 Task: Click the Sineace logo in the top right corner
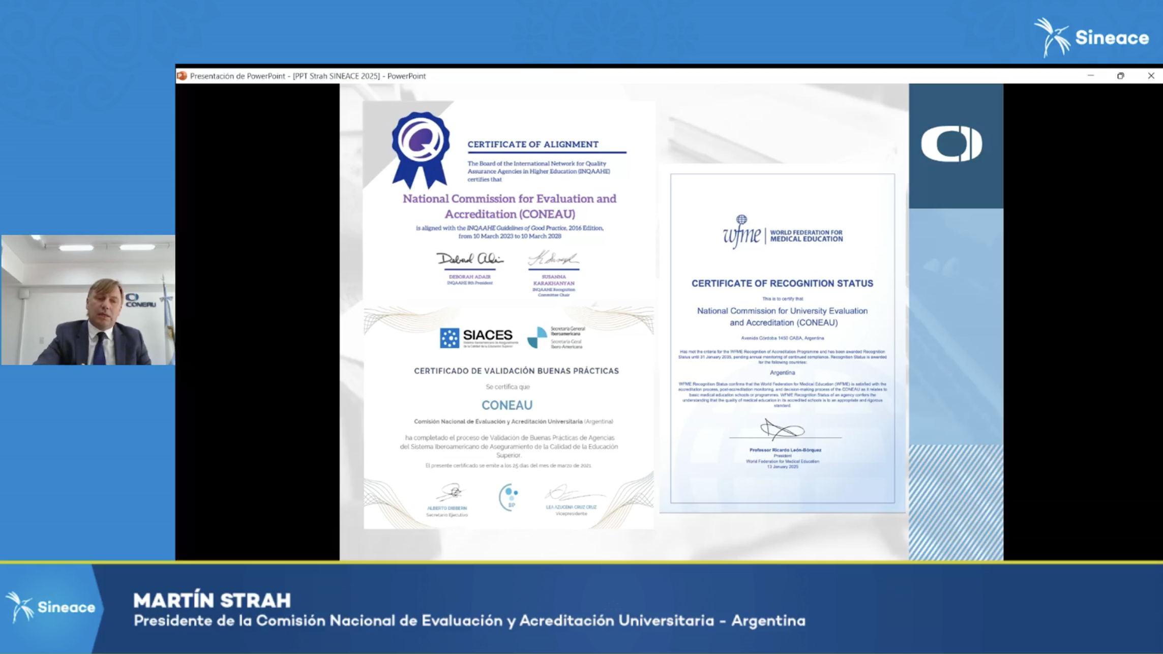pos(1091,38)
